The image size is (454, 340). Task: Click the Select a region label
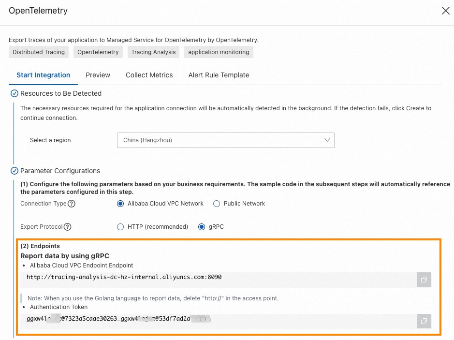tap(50, 140)
